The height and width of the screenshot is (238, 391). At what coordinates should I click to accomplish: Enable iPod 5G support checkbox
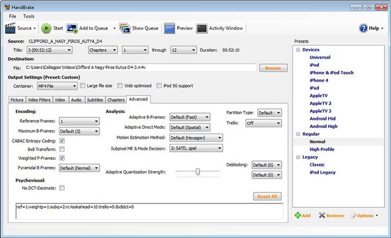pos(159,86)
